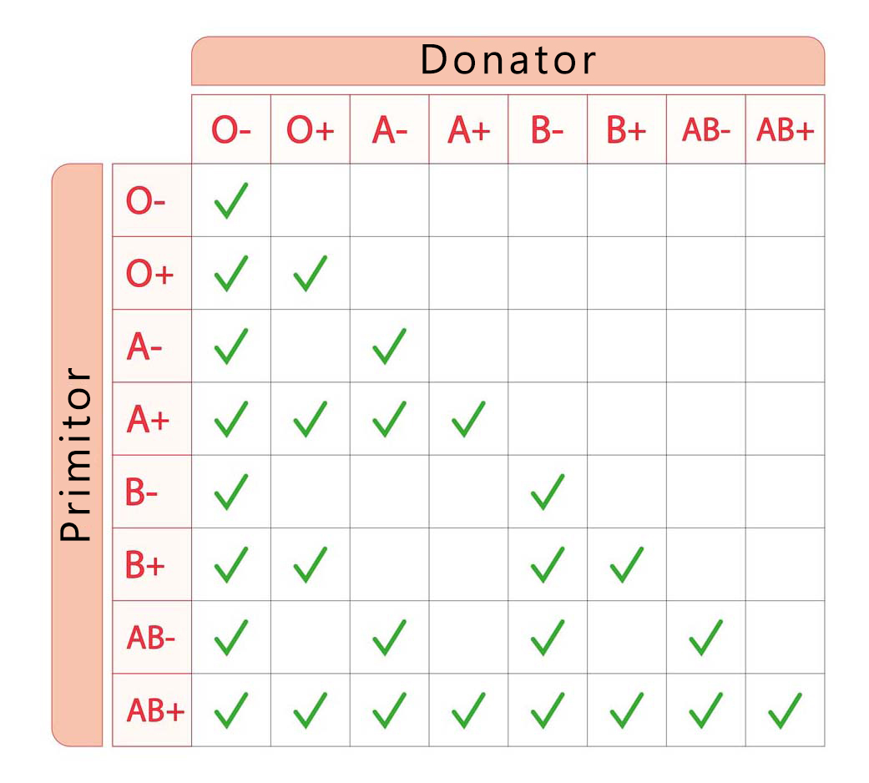Select the B- donor column header

coord(548,130)
